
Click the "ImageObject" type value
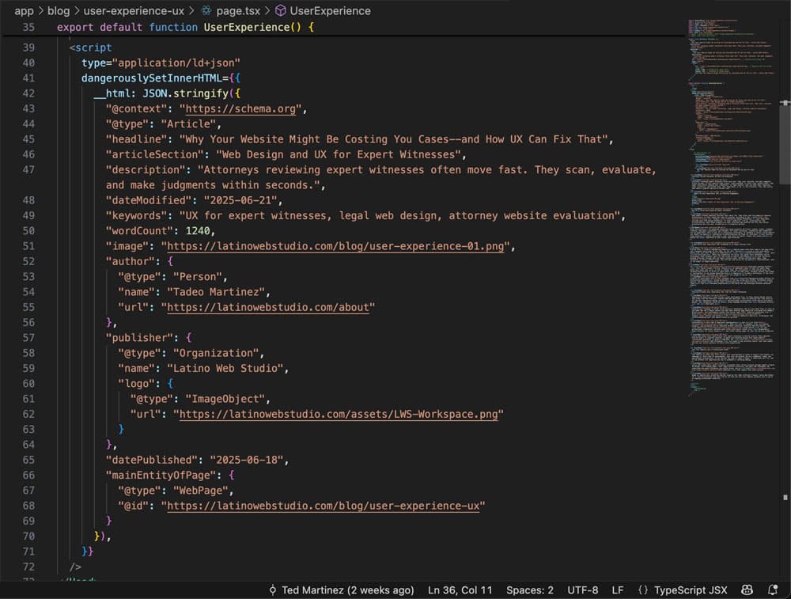[x=225, y=399]
